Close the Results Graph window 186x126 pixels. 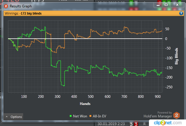point(177,5)
